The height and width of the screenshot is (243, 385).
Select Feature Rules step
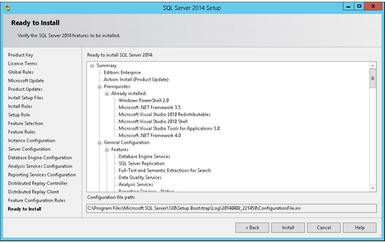(22, 132)
